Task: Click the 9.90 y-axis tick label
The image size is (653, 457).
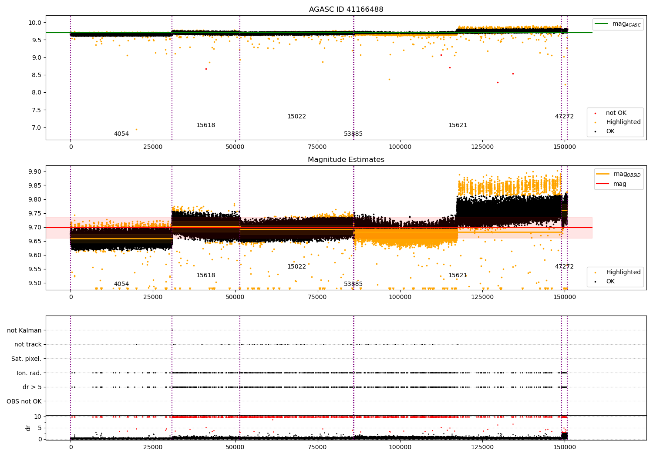Action: [36, 171]
